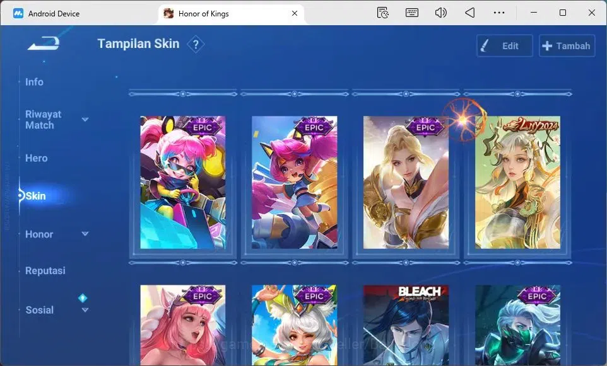The width and height of the screenshot is (607, 366).
Task: Go back using the return arrow icon
Action: [x=44, y=43]
